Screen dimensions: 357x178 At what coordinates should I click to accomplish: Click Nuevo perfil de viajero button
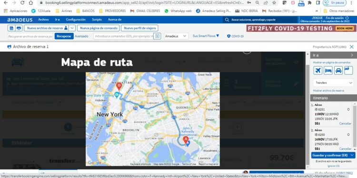coord(139,28)
